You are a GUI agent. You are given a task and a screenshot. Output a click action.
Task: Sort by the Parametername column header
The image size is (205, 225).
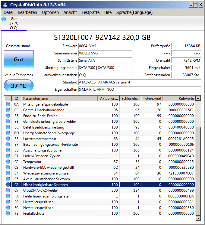click(59, 99)
